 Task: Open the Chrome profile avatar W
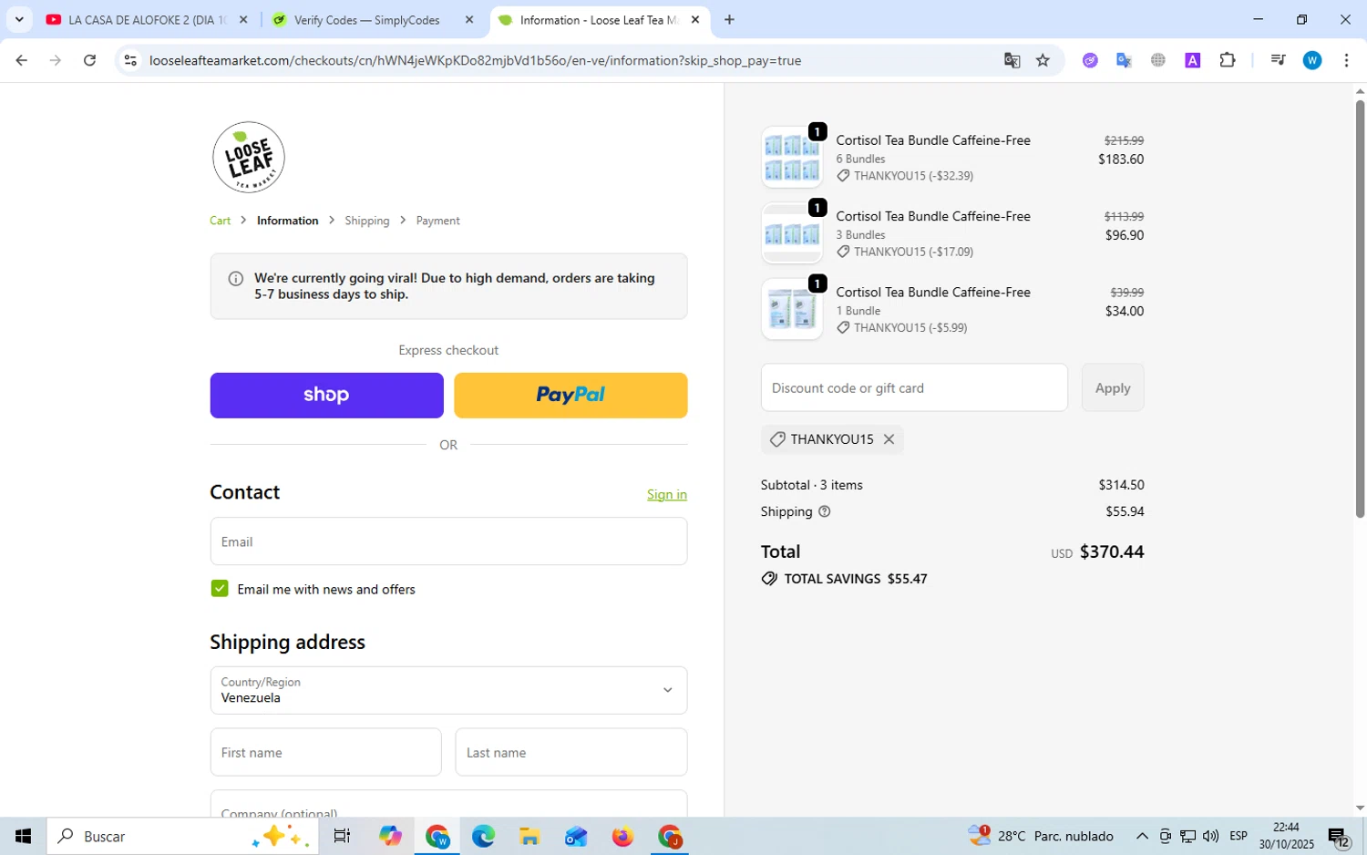pos(1312,60)
